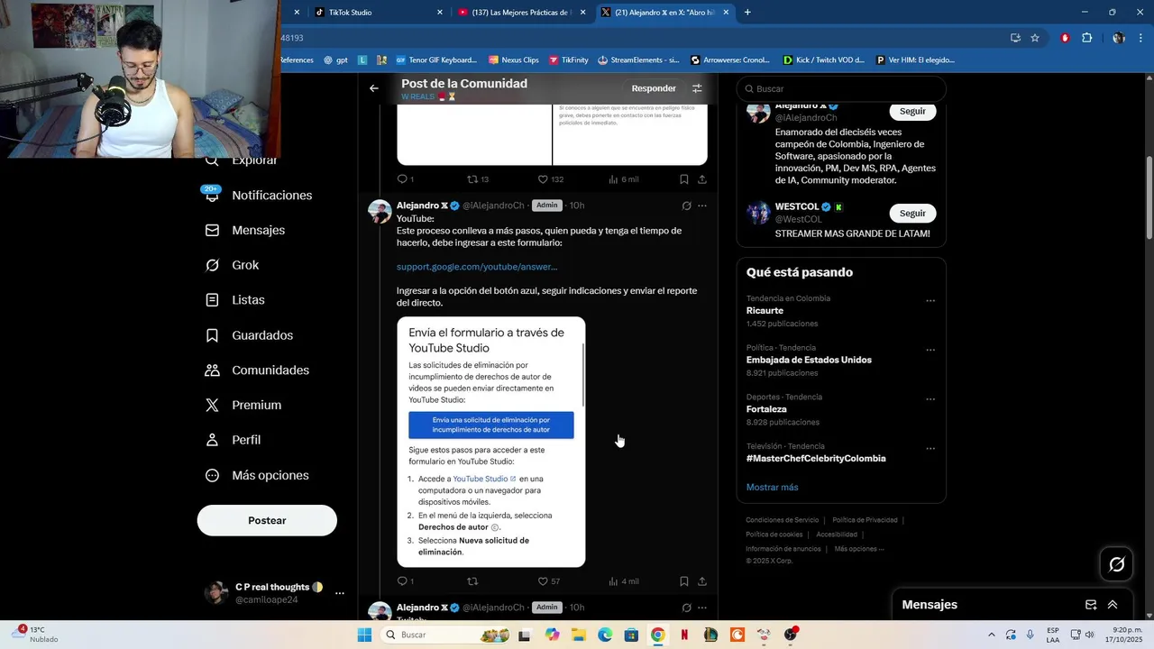Open Windows Start menu

[364, 635]
